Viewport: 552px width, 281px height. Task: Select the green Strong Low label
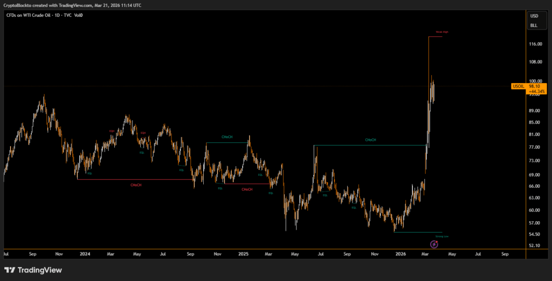pos(442,236)
